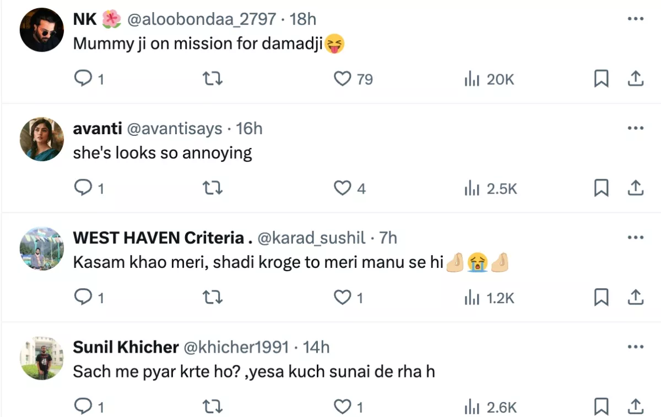Share WEST HAVEN Criteria's tweet
The height and width of the screenshot is (417, 661).
636,298
